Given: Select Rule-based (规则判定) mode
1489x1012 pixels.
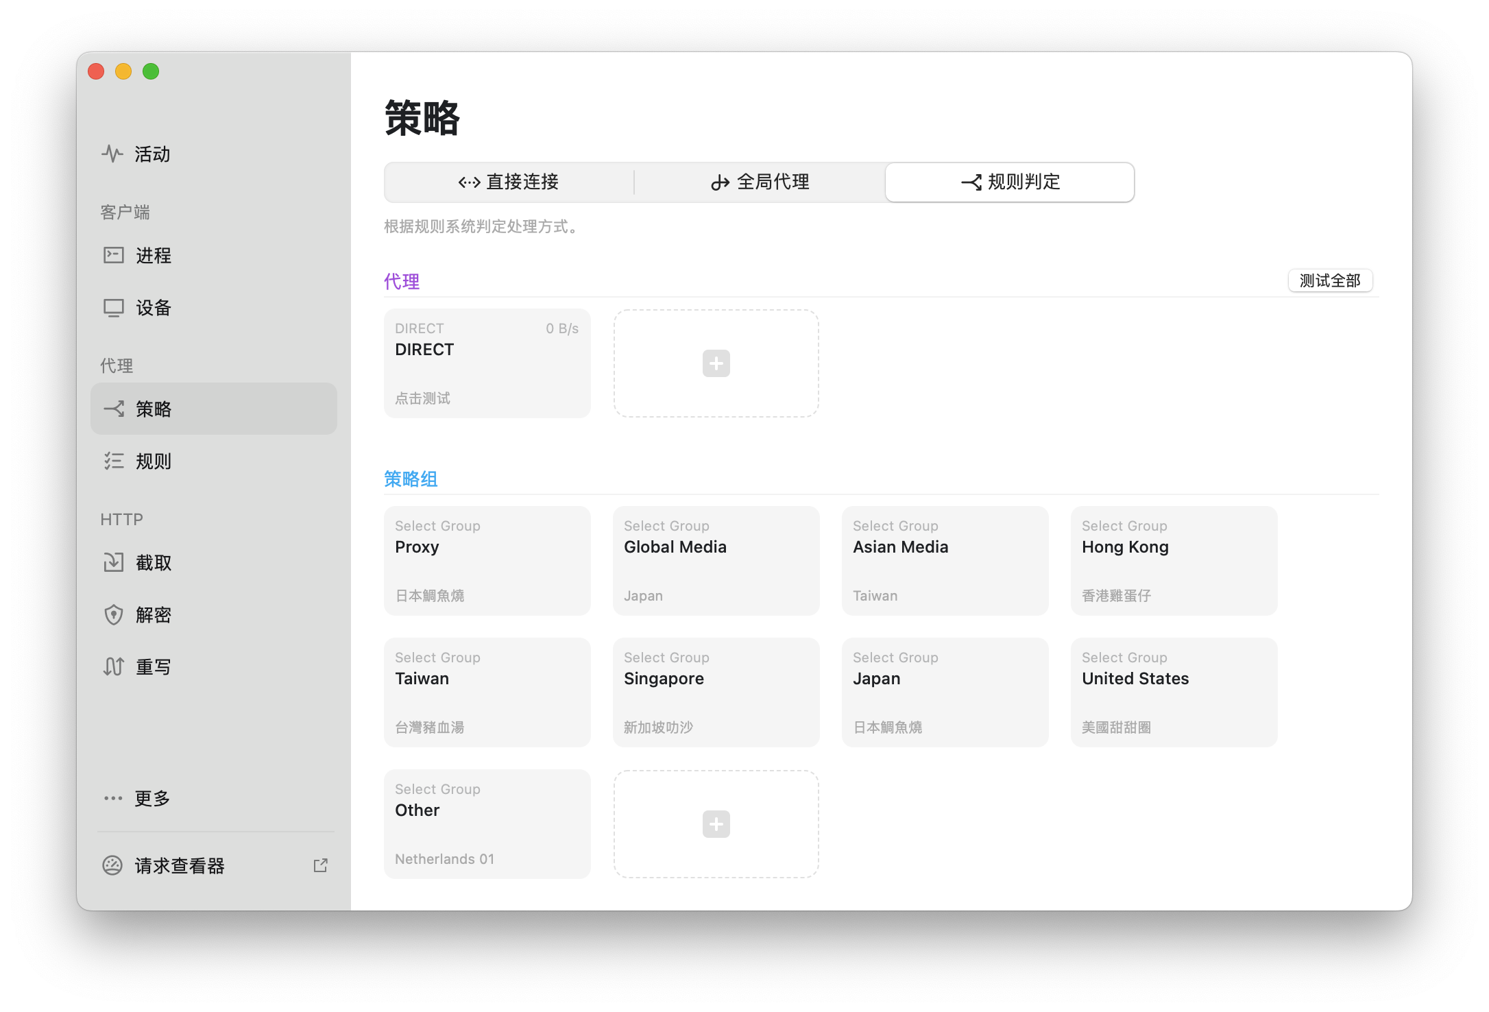Looking at the screenshot, I should pyautogui.click(x=1010, y=182).
